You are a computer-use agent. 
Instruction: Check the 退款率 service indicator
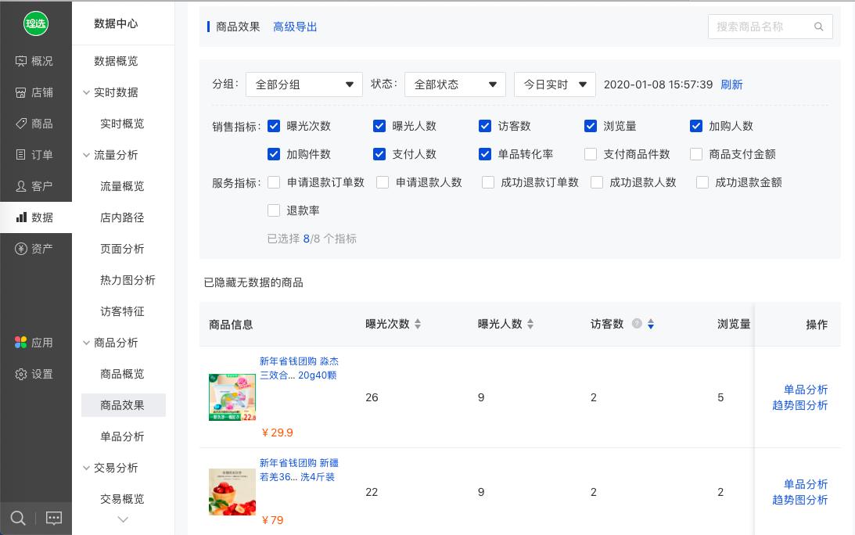274,210
